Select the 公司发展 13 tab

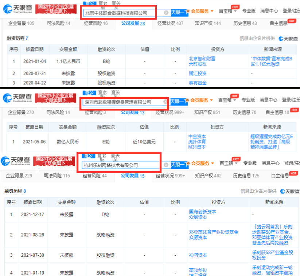(x=133, y=112)
